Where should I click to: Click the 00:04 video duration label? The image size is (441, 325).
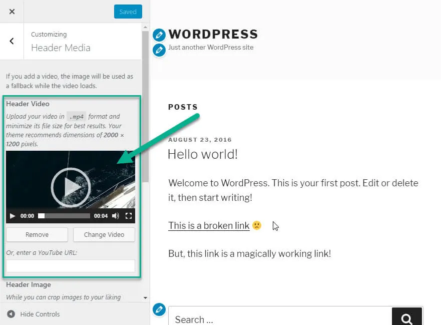click(101, 216)
